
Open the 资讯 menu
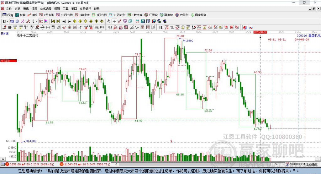(x=26, y=8)
